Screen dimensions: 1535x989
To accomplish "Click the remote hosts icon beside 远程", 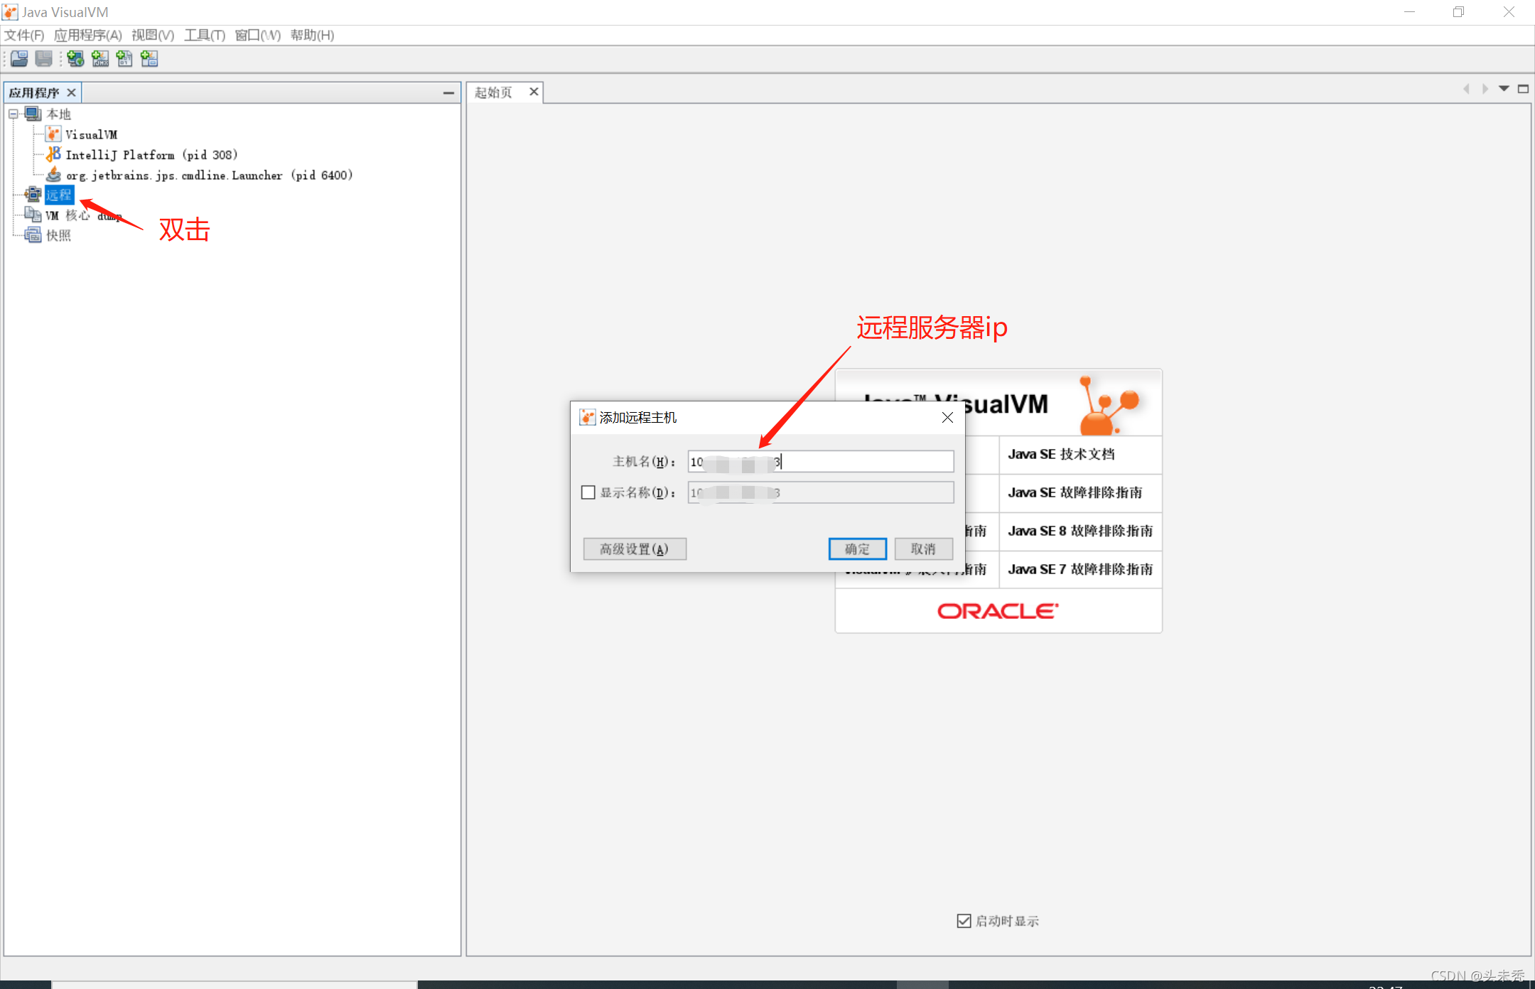I will (x=33, y=195).
